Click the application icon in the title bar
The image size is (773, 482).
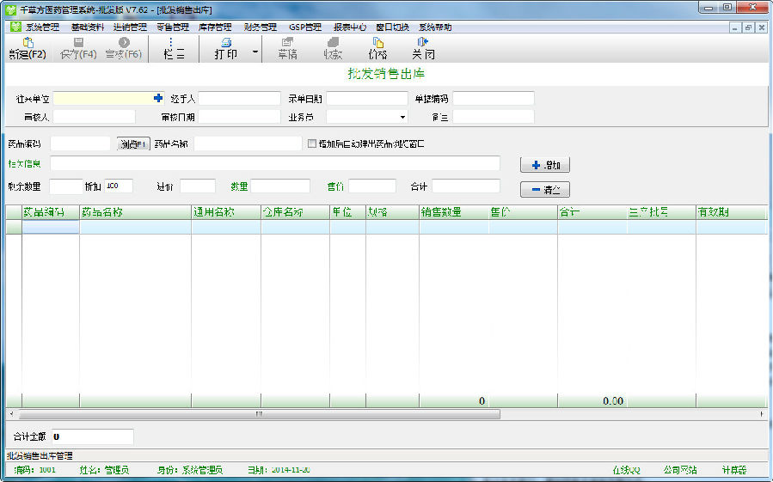(11, 9)
